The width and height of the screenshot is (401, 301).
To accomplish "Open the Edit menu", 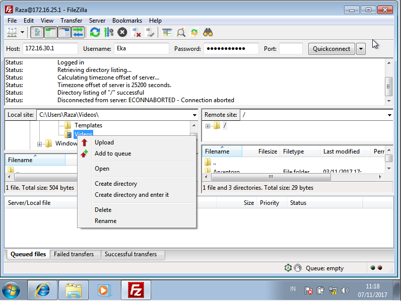I will coord(29,21).
